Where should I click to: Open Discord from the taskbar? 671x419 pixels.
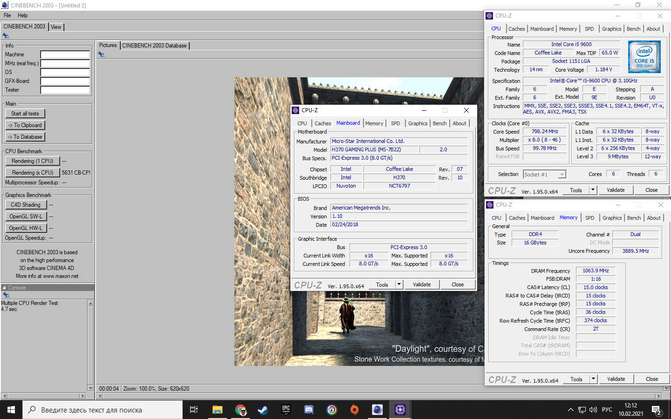pos(308,410)
